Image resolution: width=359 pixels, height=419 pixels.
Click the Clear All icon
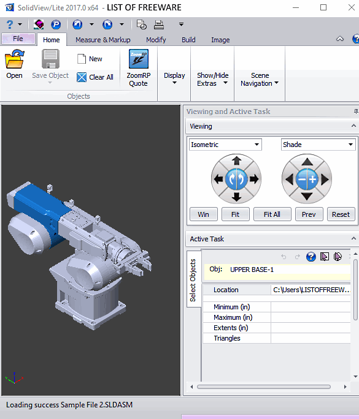point(82,77)
